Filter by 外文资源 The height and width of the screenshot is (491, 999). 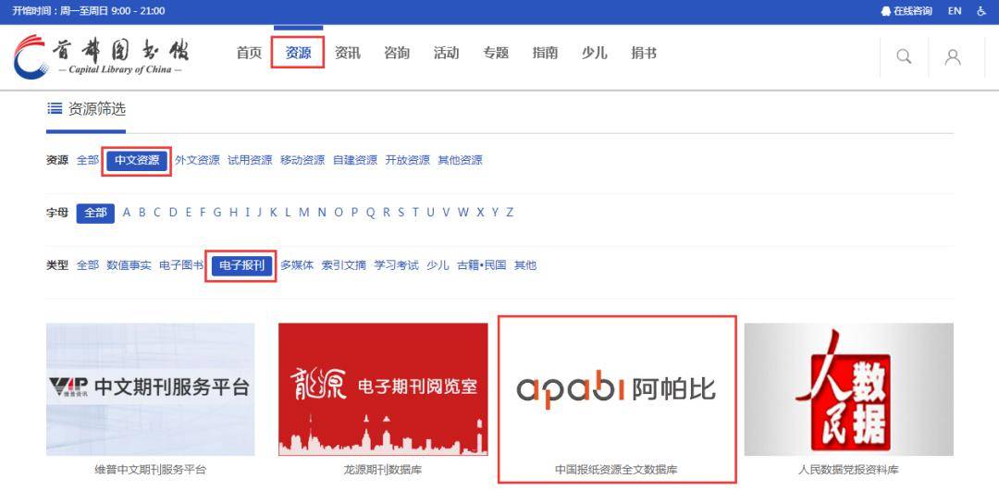[197, 160]
